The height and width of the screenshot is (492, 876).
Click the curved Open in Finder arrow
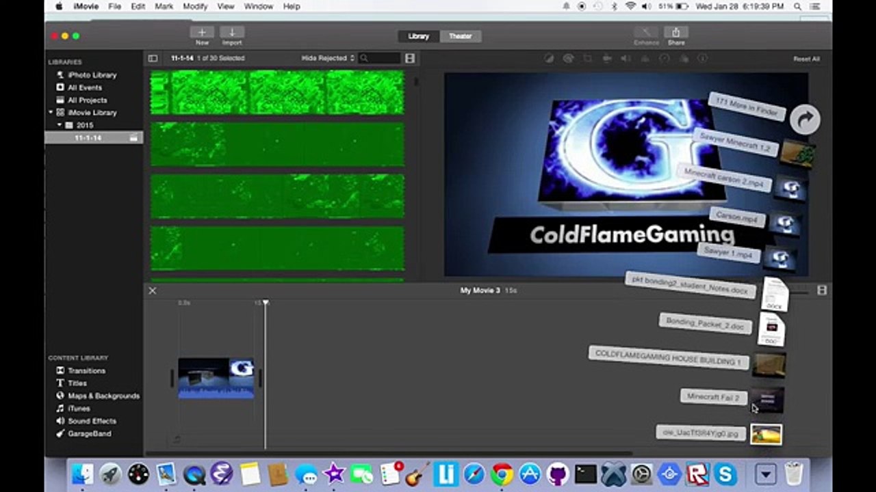pyautogui.click(x=805, y=120)
